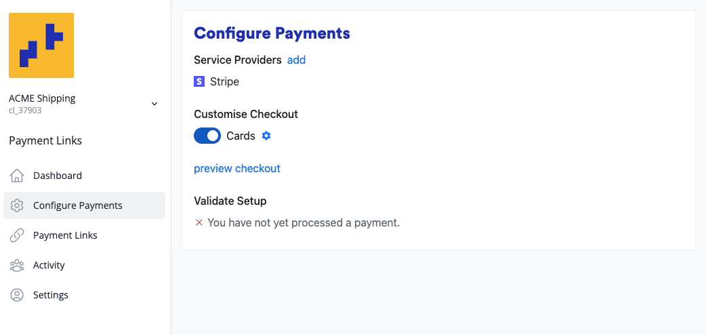Image resolution: width=706 pixels, height=335 pixels.
Task: Go to the Dashboard menu item
Action: pyautogui.click(x=58, y=176)
